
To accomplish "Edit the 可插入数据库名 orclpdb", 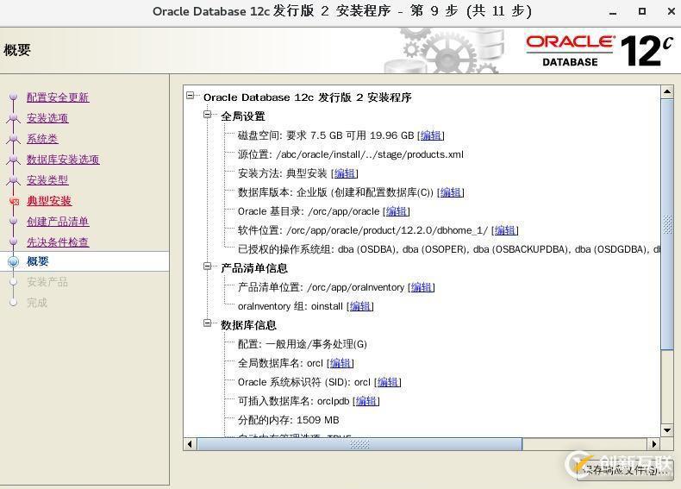I will tap(366, 401).
